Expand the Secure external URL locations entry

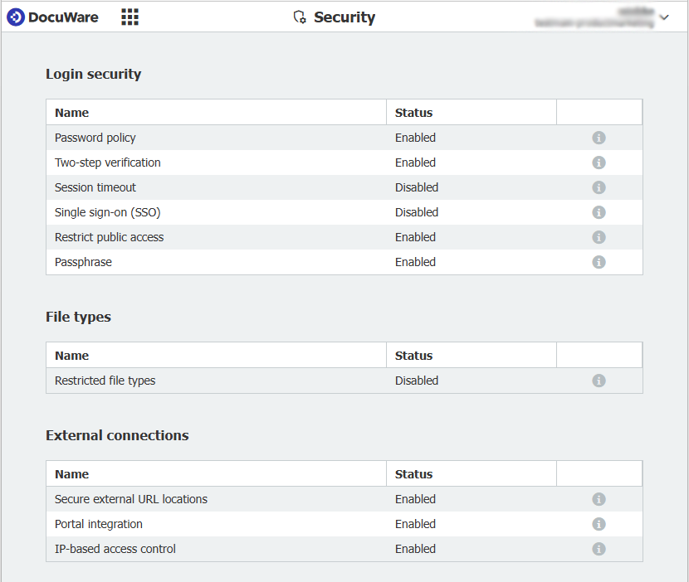click(130, 499)
